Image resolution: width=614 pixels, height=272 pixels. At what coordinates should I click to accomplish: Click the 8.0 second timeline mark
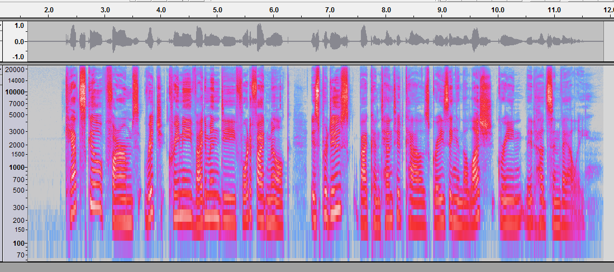(x=385, y=10)
